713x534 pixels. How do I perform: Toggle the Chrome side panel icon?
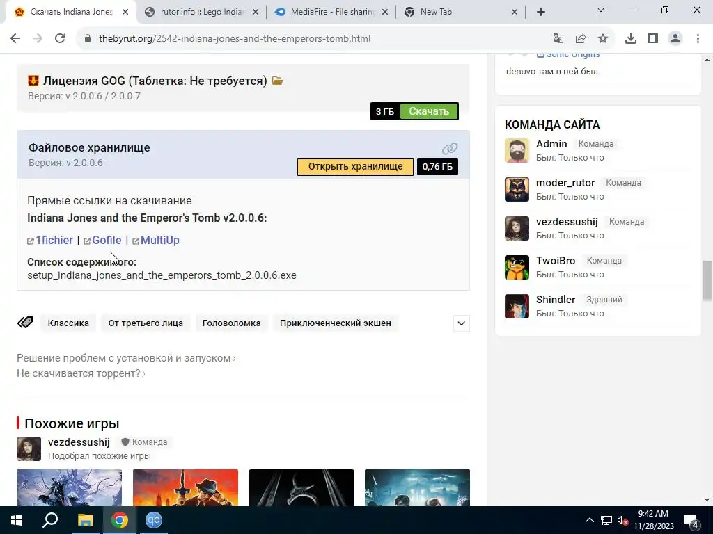[653, 39]
